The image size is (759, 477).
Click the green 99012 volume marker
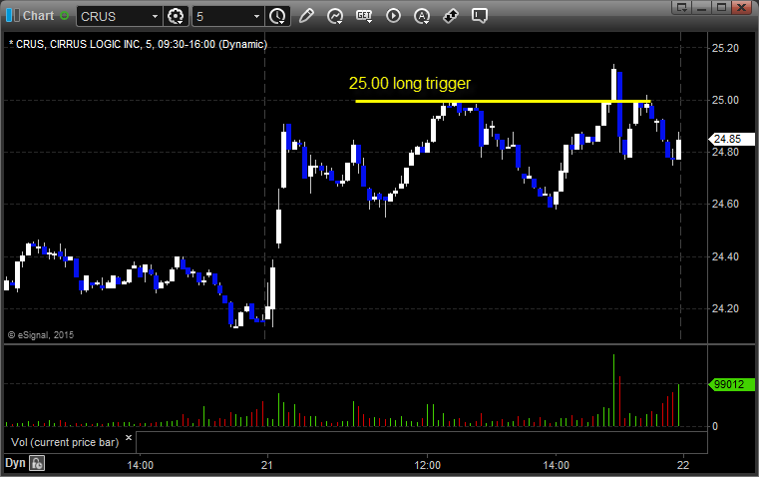[x=731, y=384]
